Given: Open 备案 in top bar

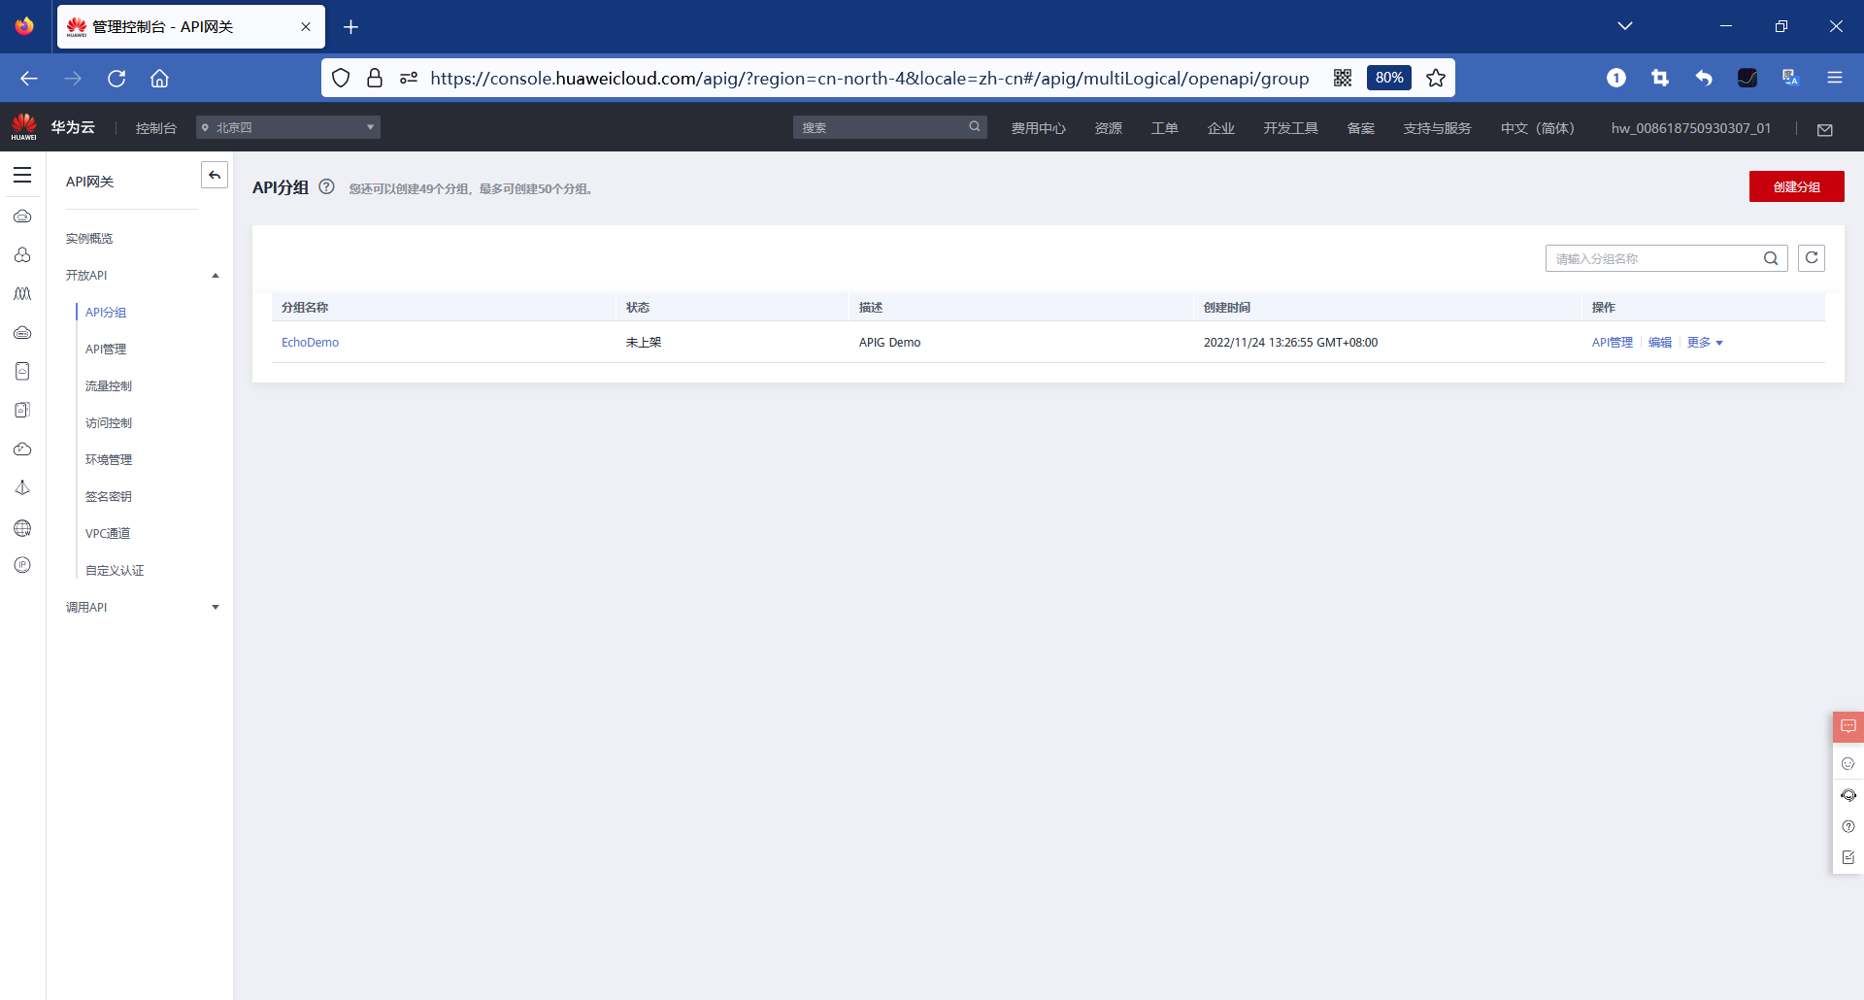Looking at the screenshot, I should tap(1361, 128).
